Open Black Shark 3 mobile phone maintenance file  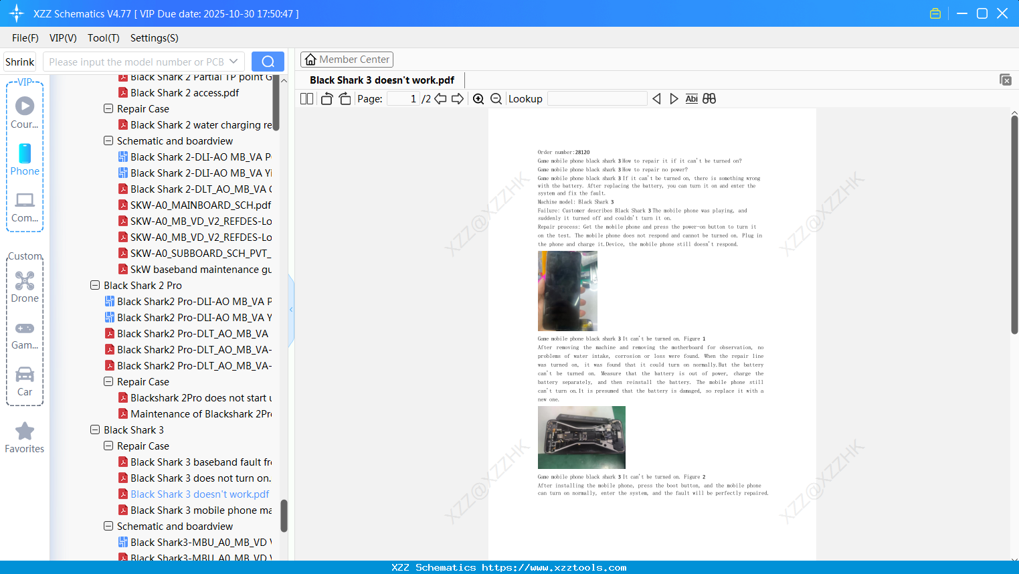(x=195, y=510)
